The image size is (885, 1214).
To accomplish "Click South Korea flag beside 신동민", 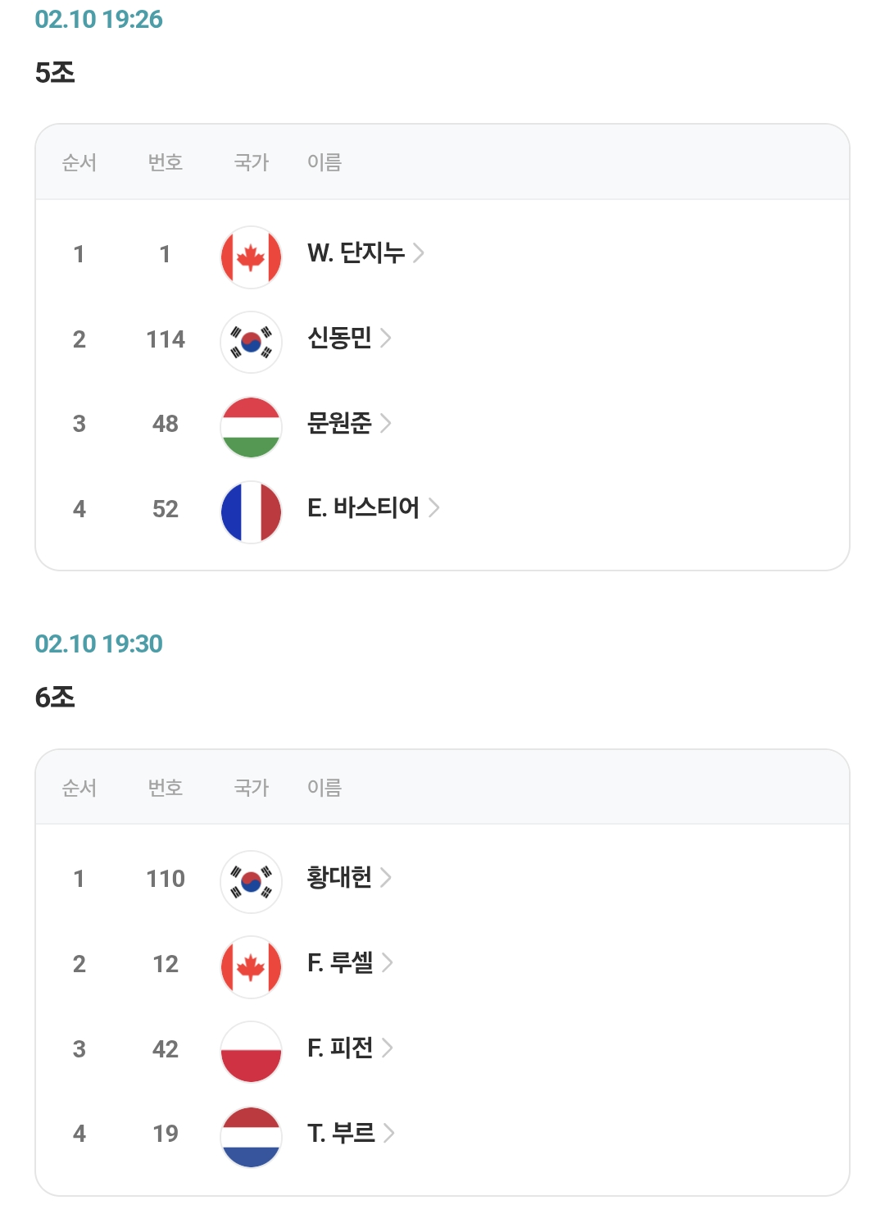I will click(251, 342).
